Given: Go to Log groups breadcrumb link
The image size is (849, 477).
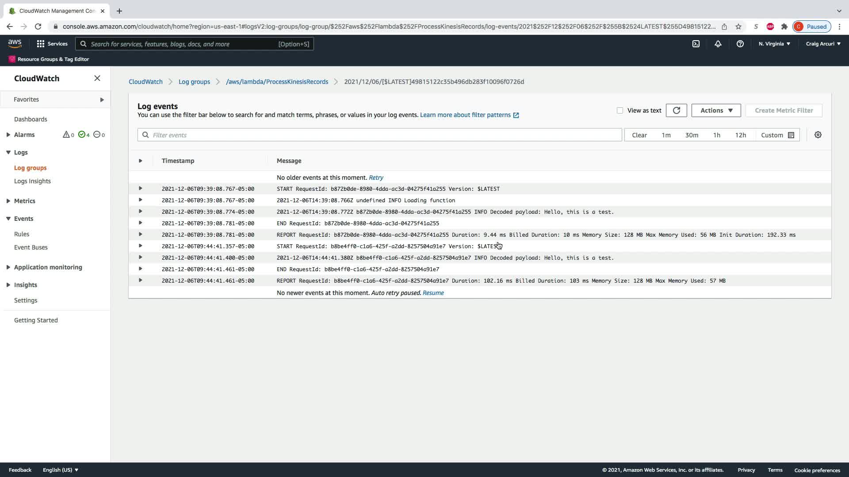Looking at the screenshot, I should (194, 82).
